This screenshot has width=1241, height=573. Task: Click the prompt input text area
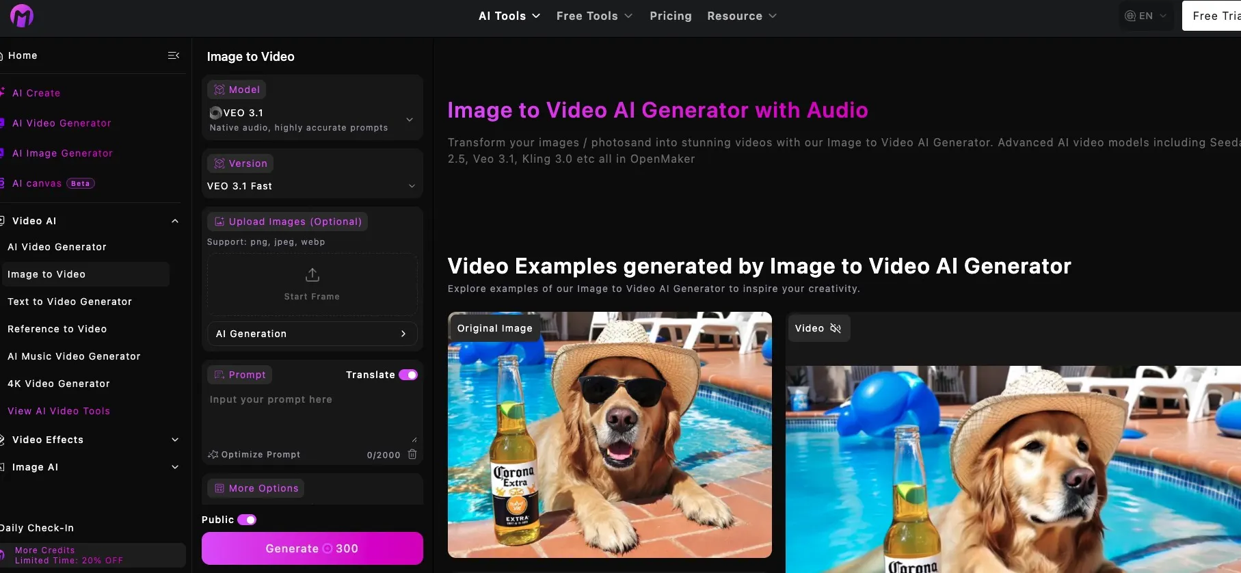coord(312,416)
